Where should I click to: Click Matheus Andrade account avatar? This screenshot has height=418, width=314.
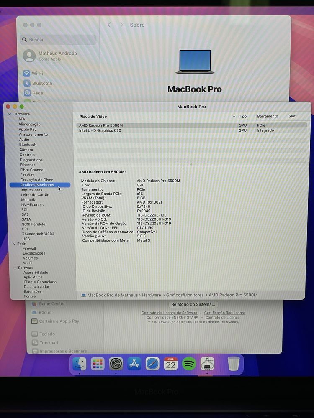click(x=29, y=56)
